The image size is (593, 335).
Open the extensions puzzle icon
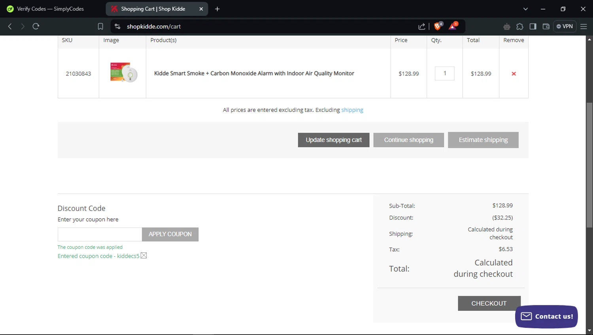pos(520,26)
